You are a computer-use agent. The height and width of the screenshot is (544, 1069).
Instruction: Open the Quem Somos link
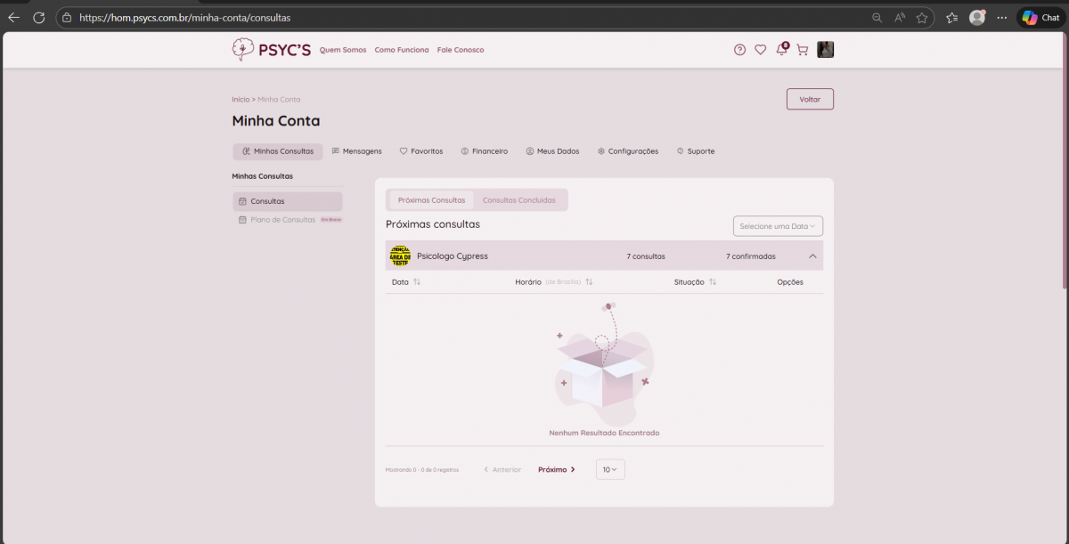tap(343, 50)
